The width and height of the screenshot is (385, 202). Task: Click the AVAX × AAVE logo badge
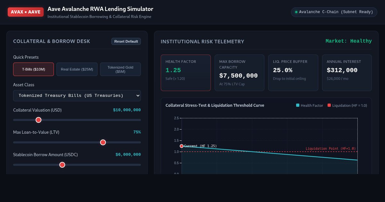click(26, 12)
